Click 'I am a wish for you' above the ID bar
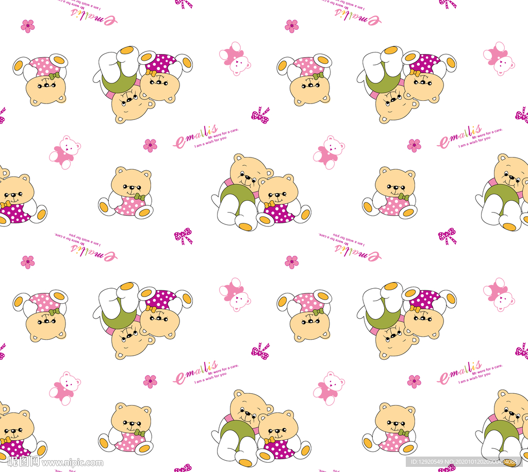 click(474, 378)
